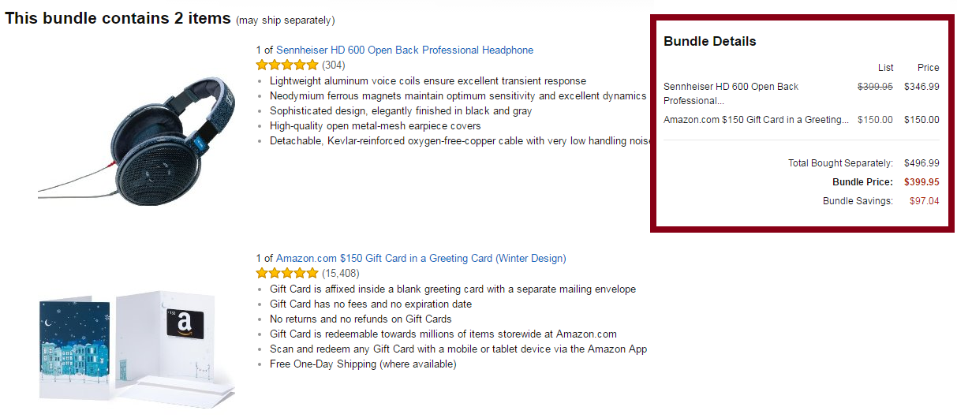Click the gift card star rating icons
This screenshot has width=957, height=418.
click(287, 273)
